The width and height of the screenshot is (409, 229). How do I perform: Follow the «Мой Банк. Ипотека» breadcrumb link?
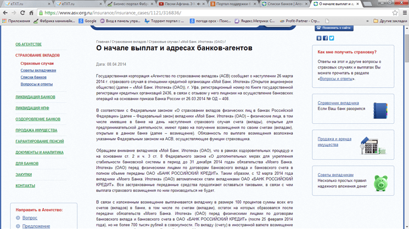tap(202, 42)
